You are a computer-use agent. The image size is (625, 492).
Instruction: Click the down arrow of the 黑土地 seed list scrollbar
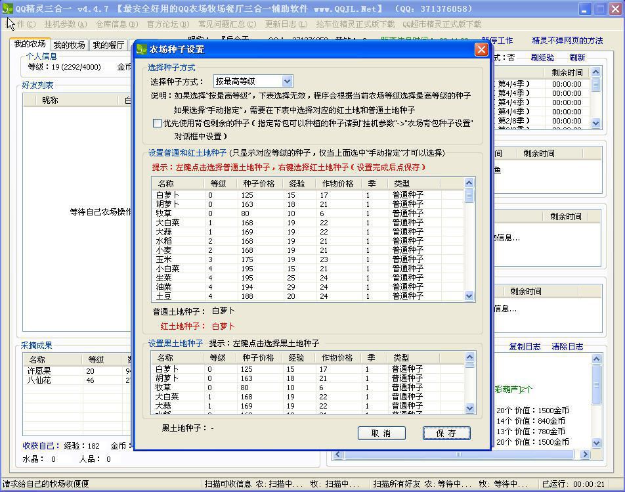point(469,408)
